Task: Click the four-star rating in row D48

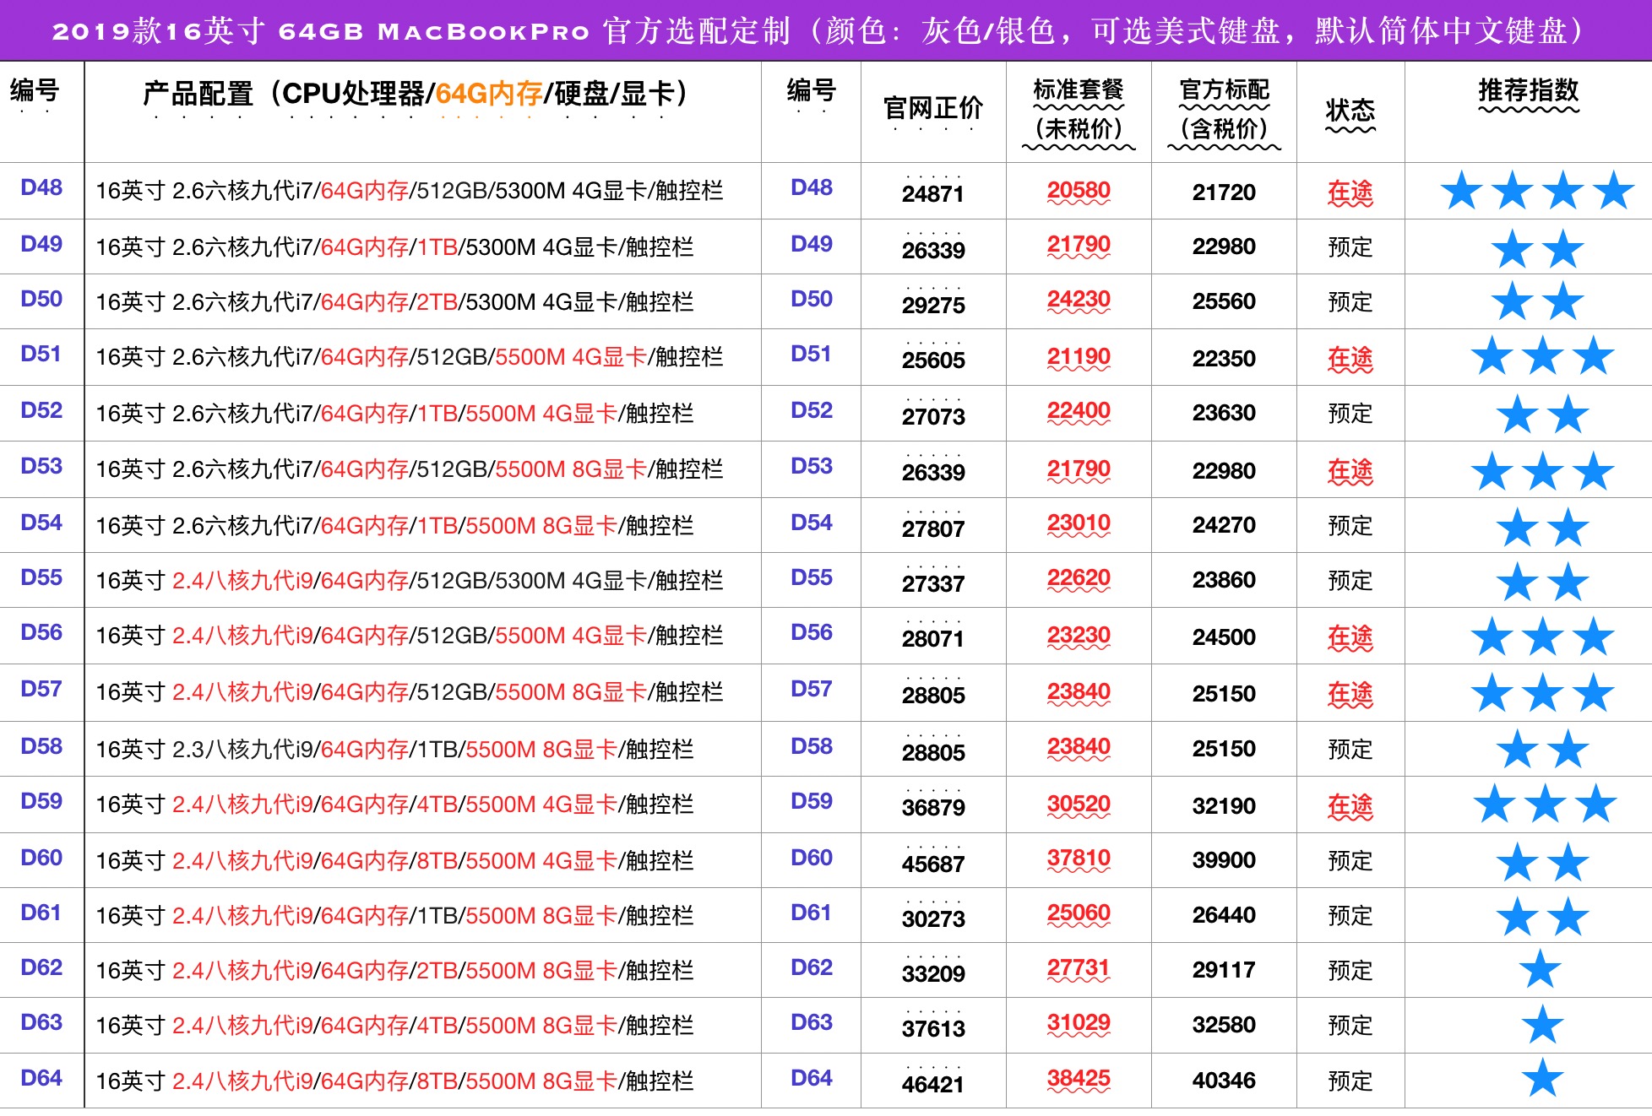Action: (1537, 190)
